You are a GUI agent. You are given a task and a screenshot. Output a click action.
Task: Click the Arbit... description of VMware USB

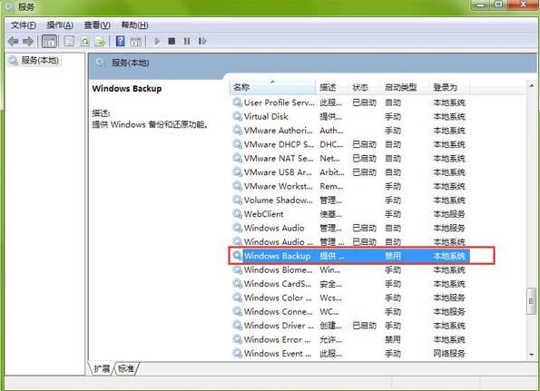click(332, 172)
